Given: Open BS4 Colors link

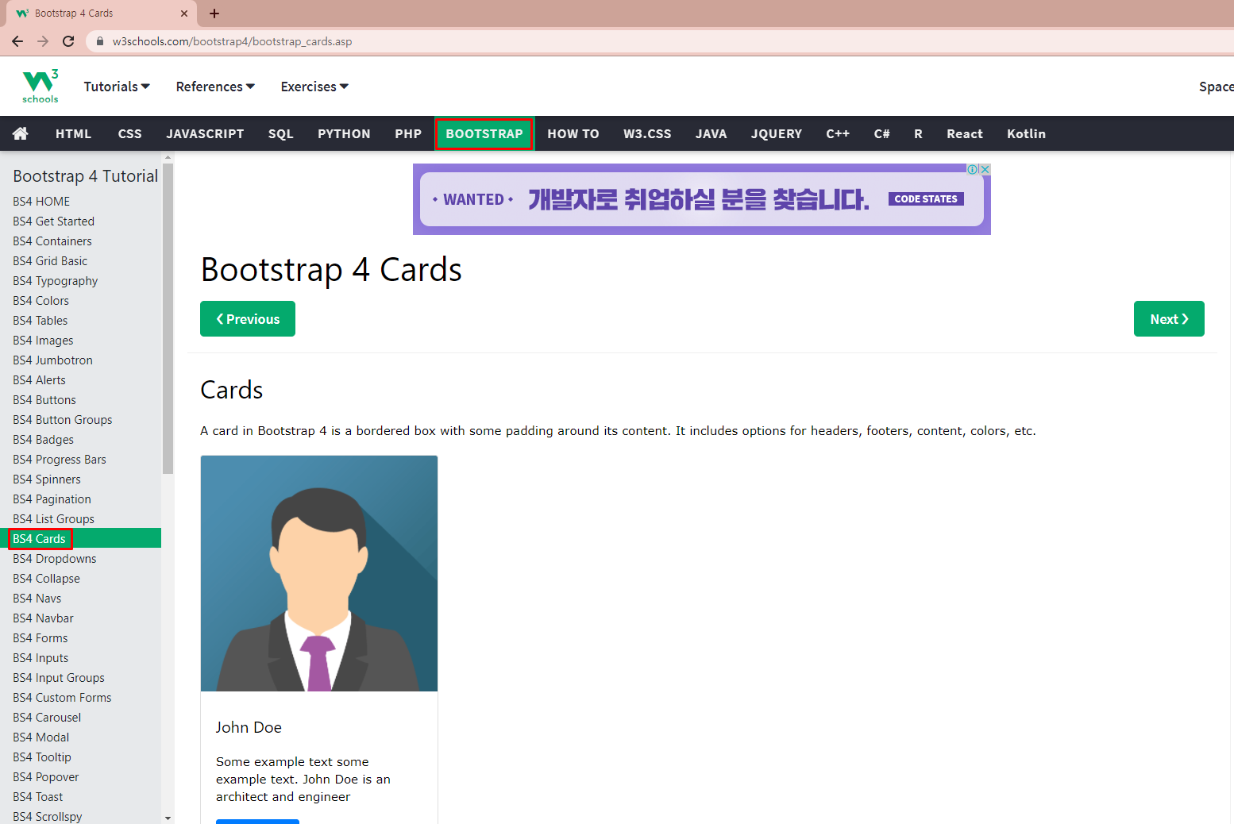Looking at the screenshot, I should [40, 301].
